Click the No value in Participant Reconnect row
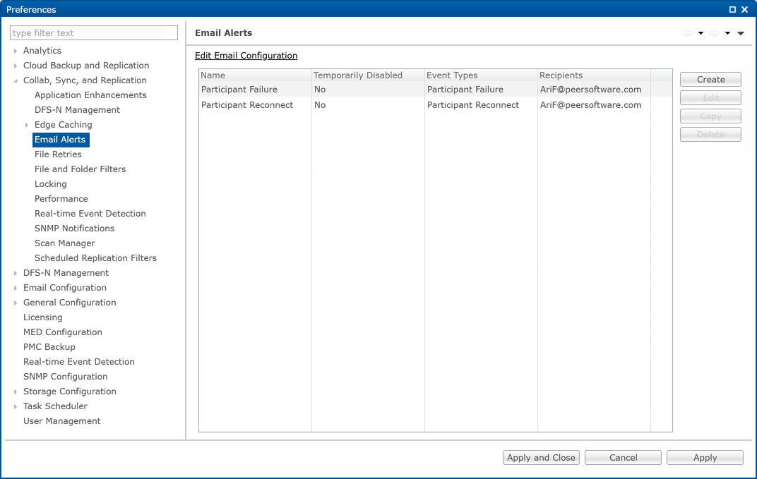 click(x=320, y=105)
